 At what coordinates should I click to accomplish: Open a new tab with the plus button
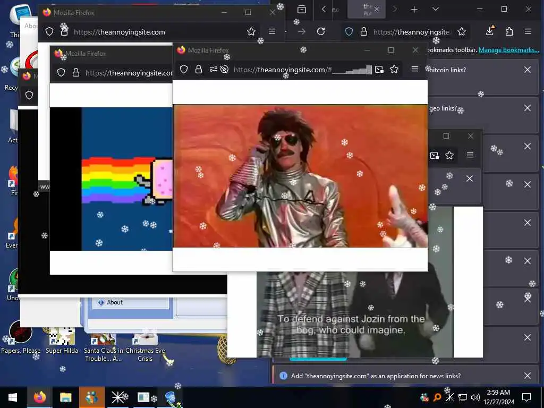point(414,10)
